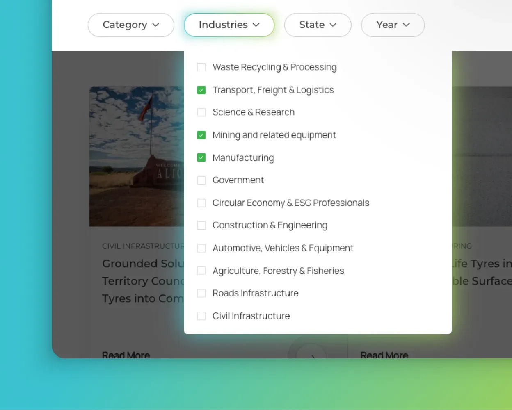Open the Category filter dropdown
512x410 pixels.
[130, 25]
